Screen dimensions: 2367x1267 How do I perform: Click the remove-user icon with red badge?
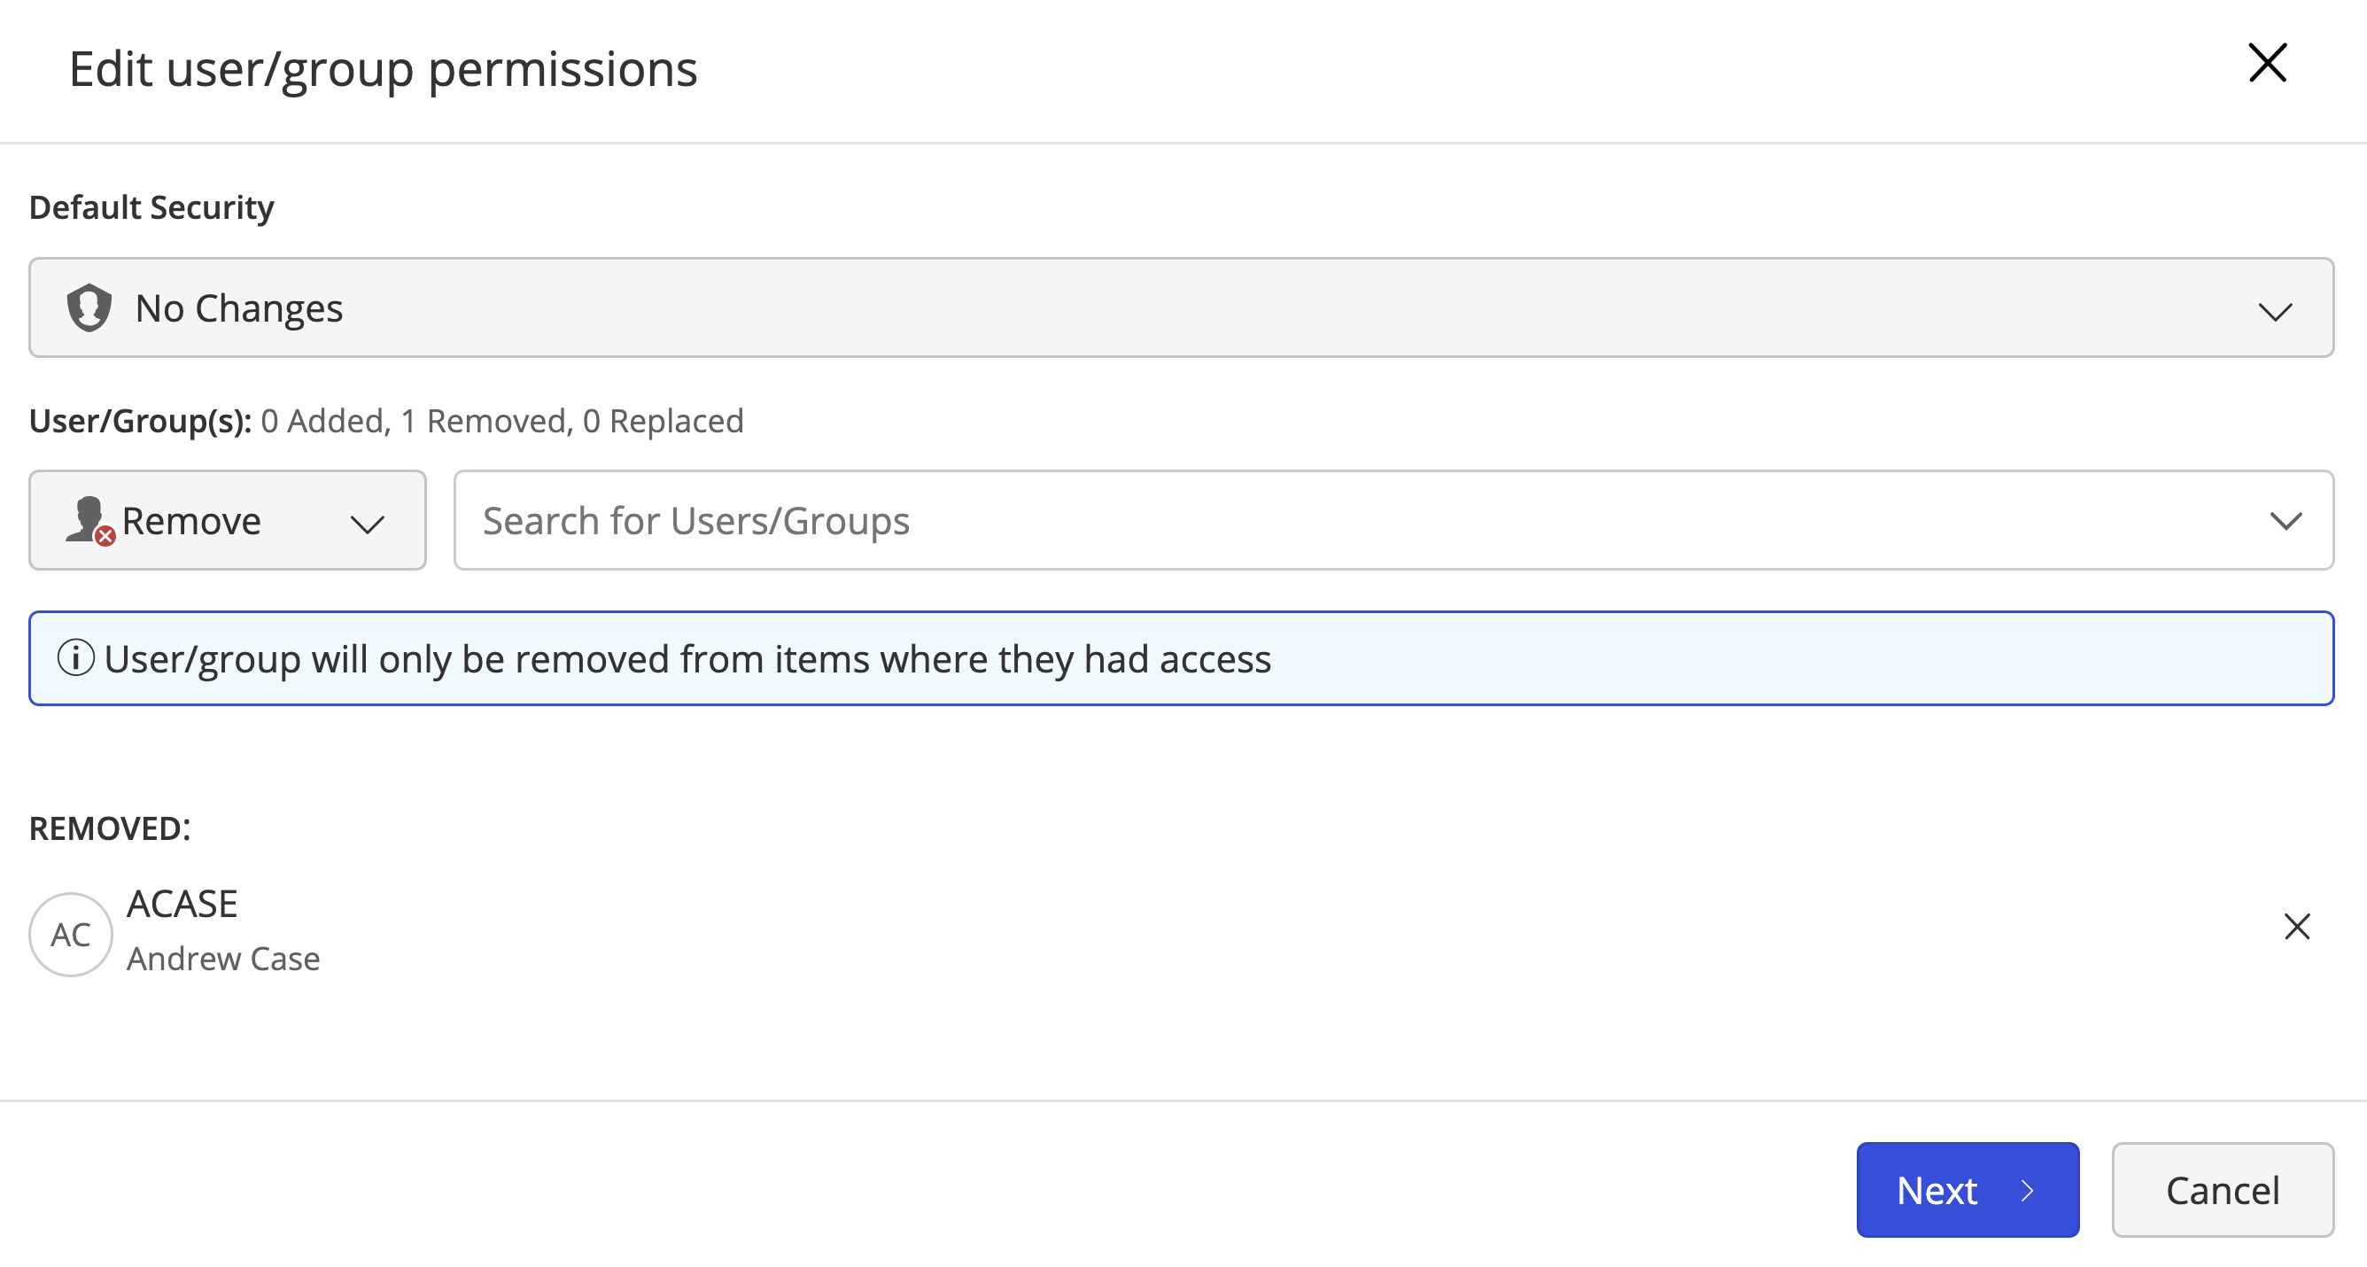pyautogui.click(x=89, y=521)
